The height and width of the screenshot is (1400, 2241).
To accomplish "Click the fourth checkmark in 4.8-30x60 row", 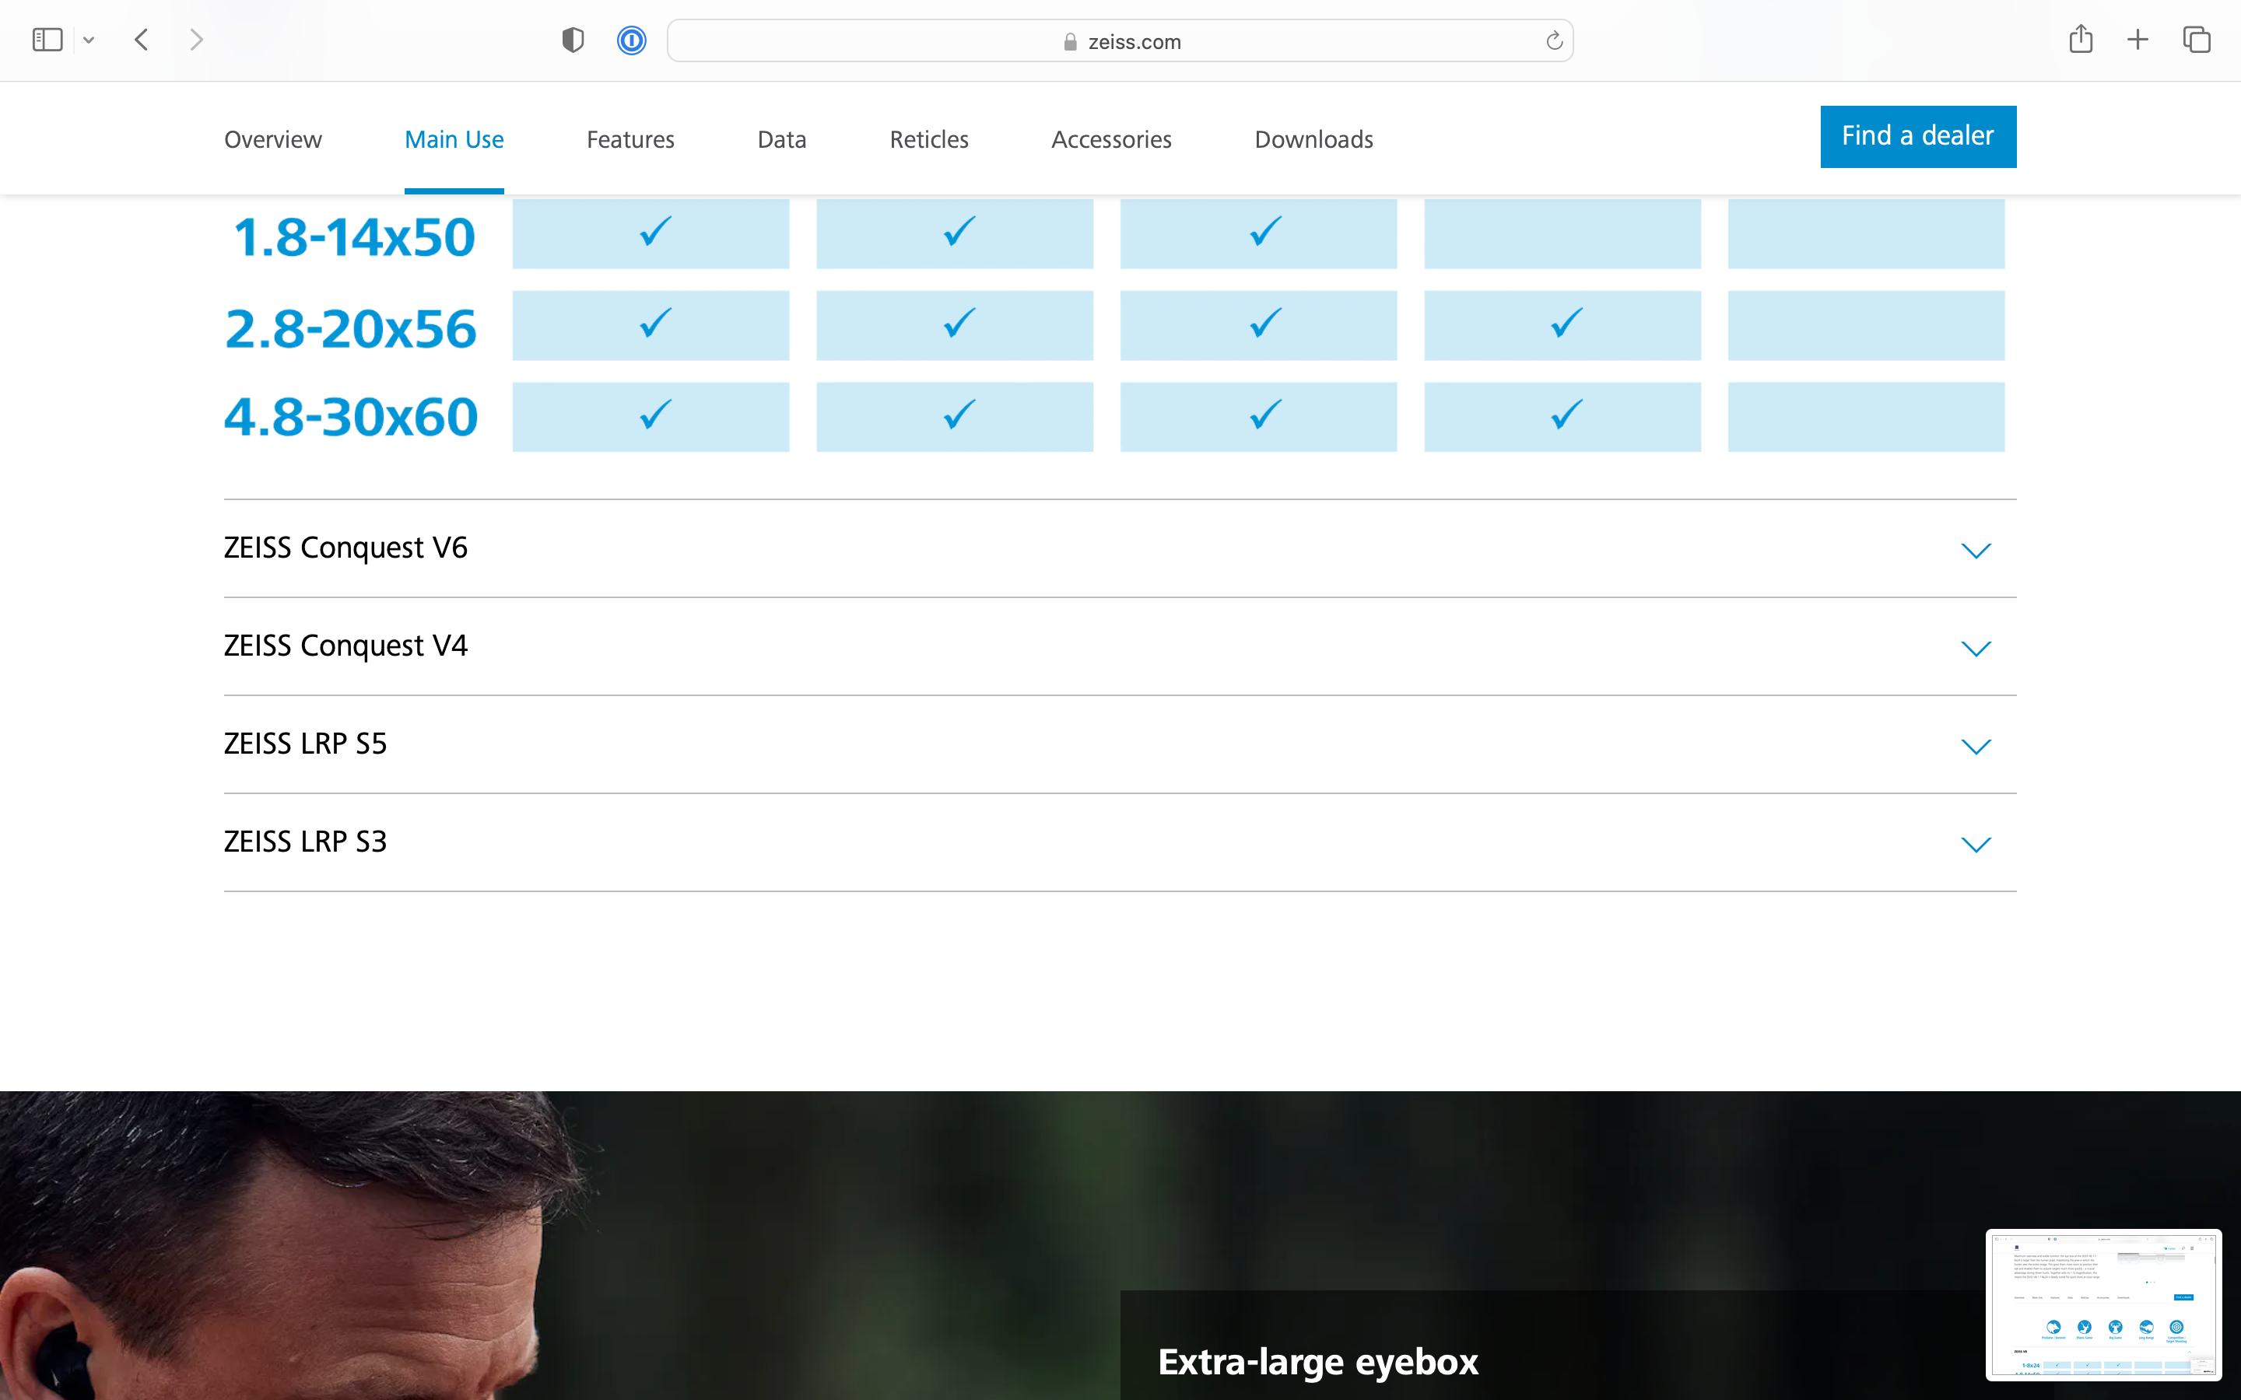I will pos(1567,414).
